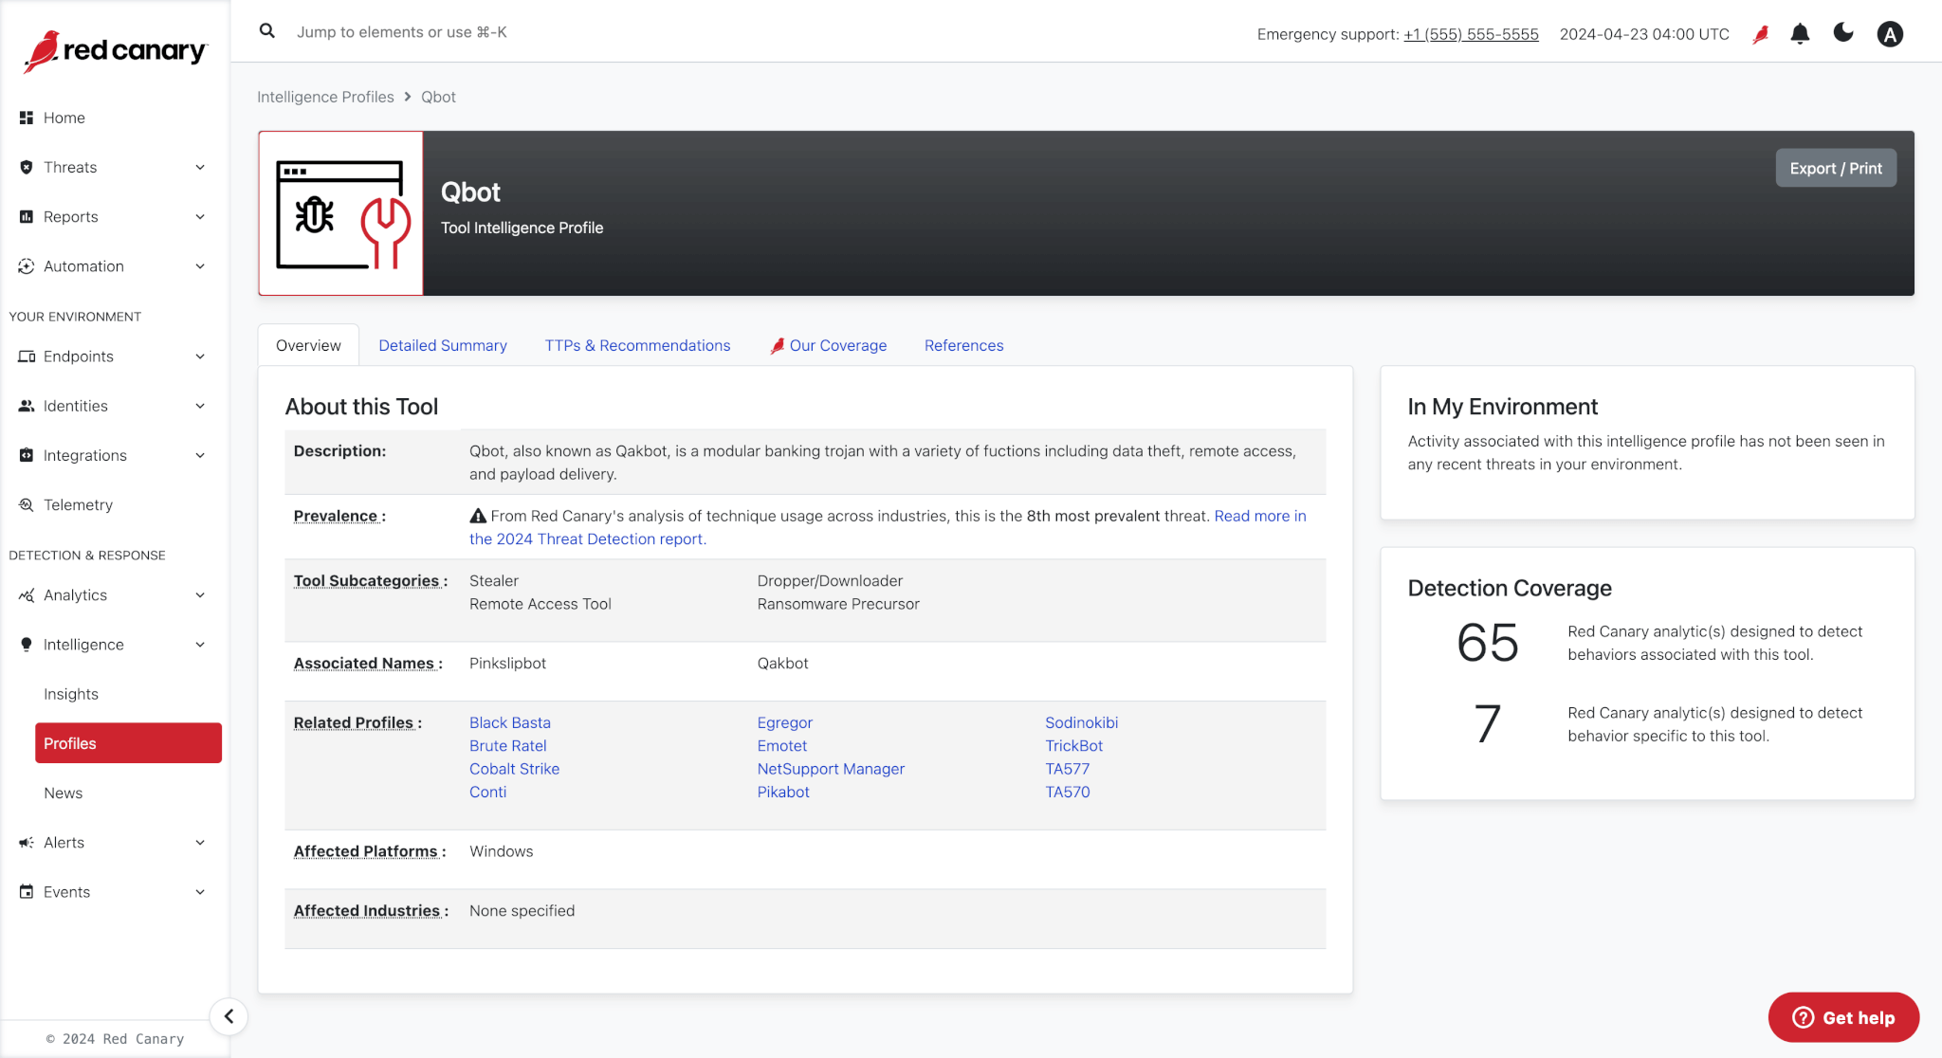Expand the Threats menu chevron
Viewport: 1942px width, 1058px height.
click(x=200, y=168)
